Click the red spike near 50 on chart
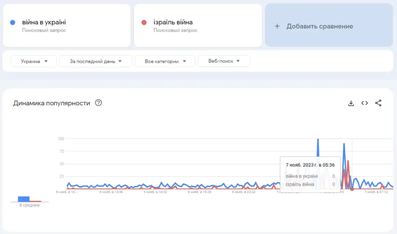This screenshot has width=397, height=234. 348,161
